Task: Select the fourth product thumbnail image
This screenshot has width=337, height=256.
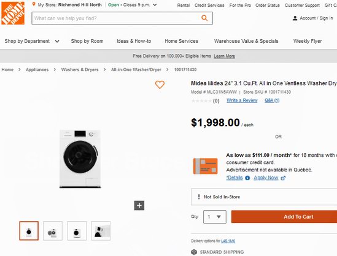Action: pyautogui.click(x=101, y=231)
